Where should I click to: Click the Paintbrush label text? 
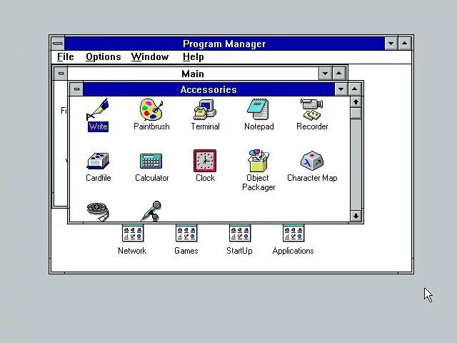[x=151, y=126]
